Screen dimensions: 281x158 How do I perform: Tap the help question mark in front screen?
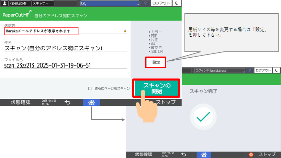tap(145, 3)
